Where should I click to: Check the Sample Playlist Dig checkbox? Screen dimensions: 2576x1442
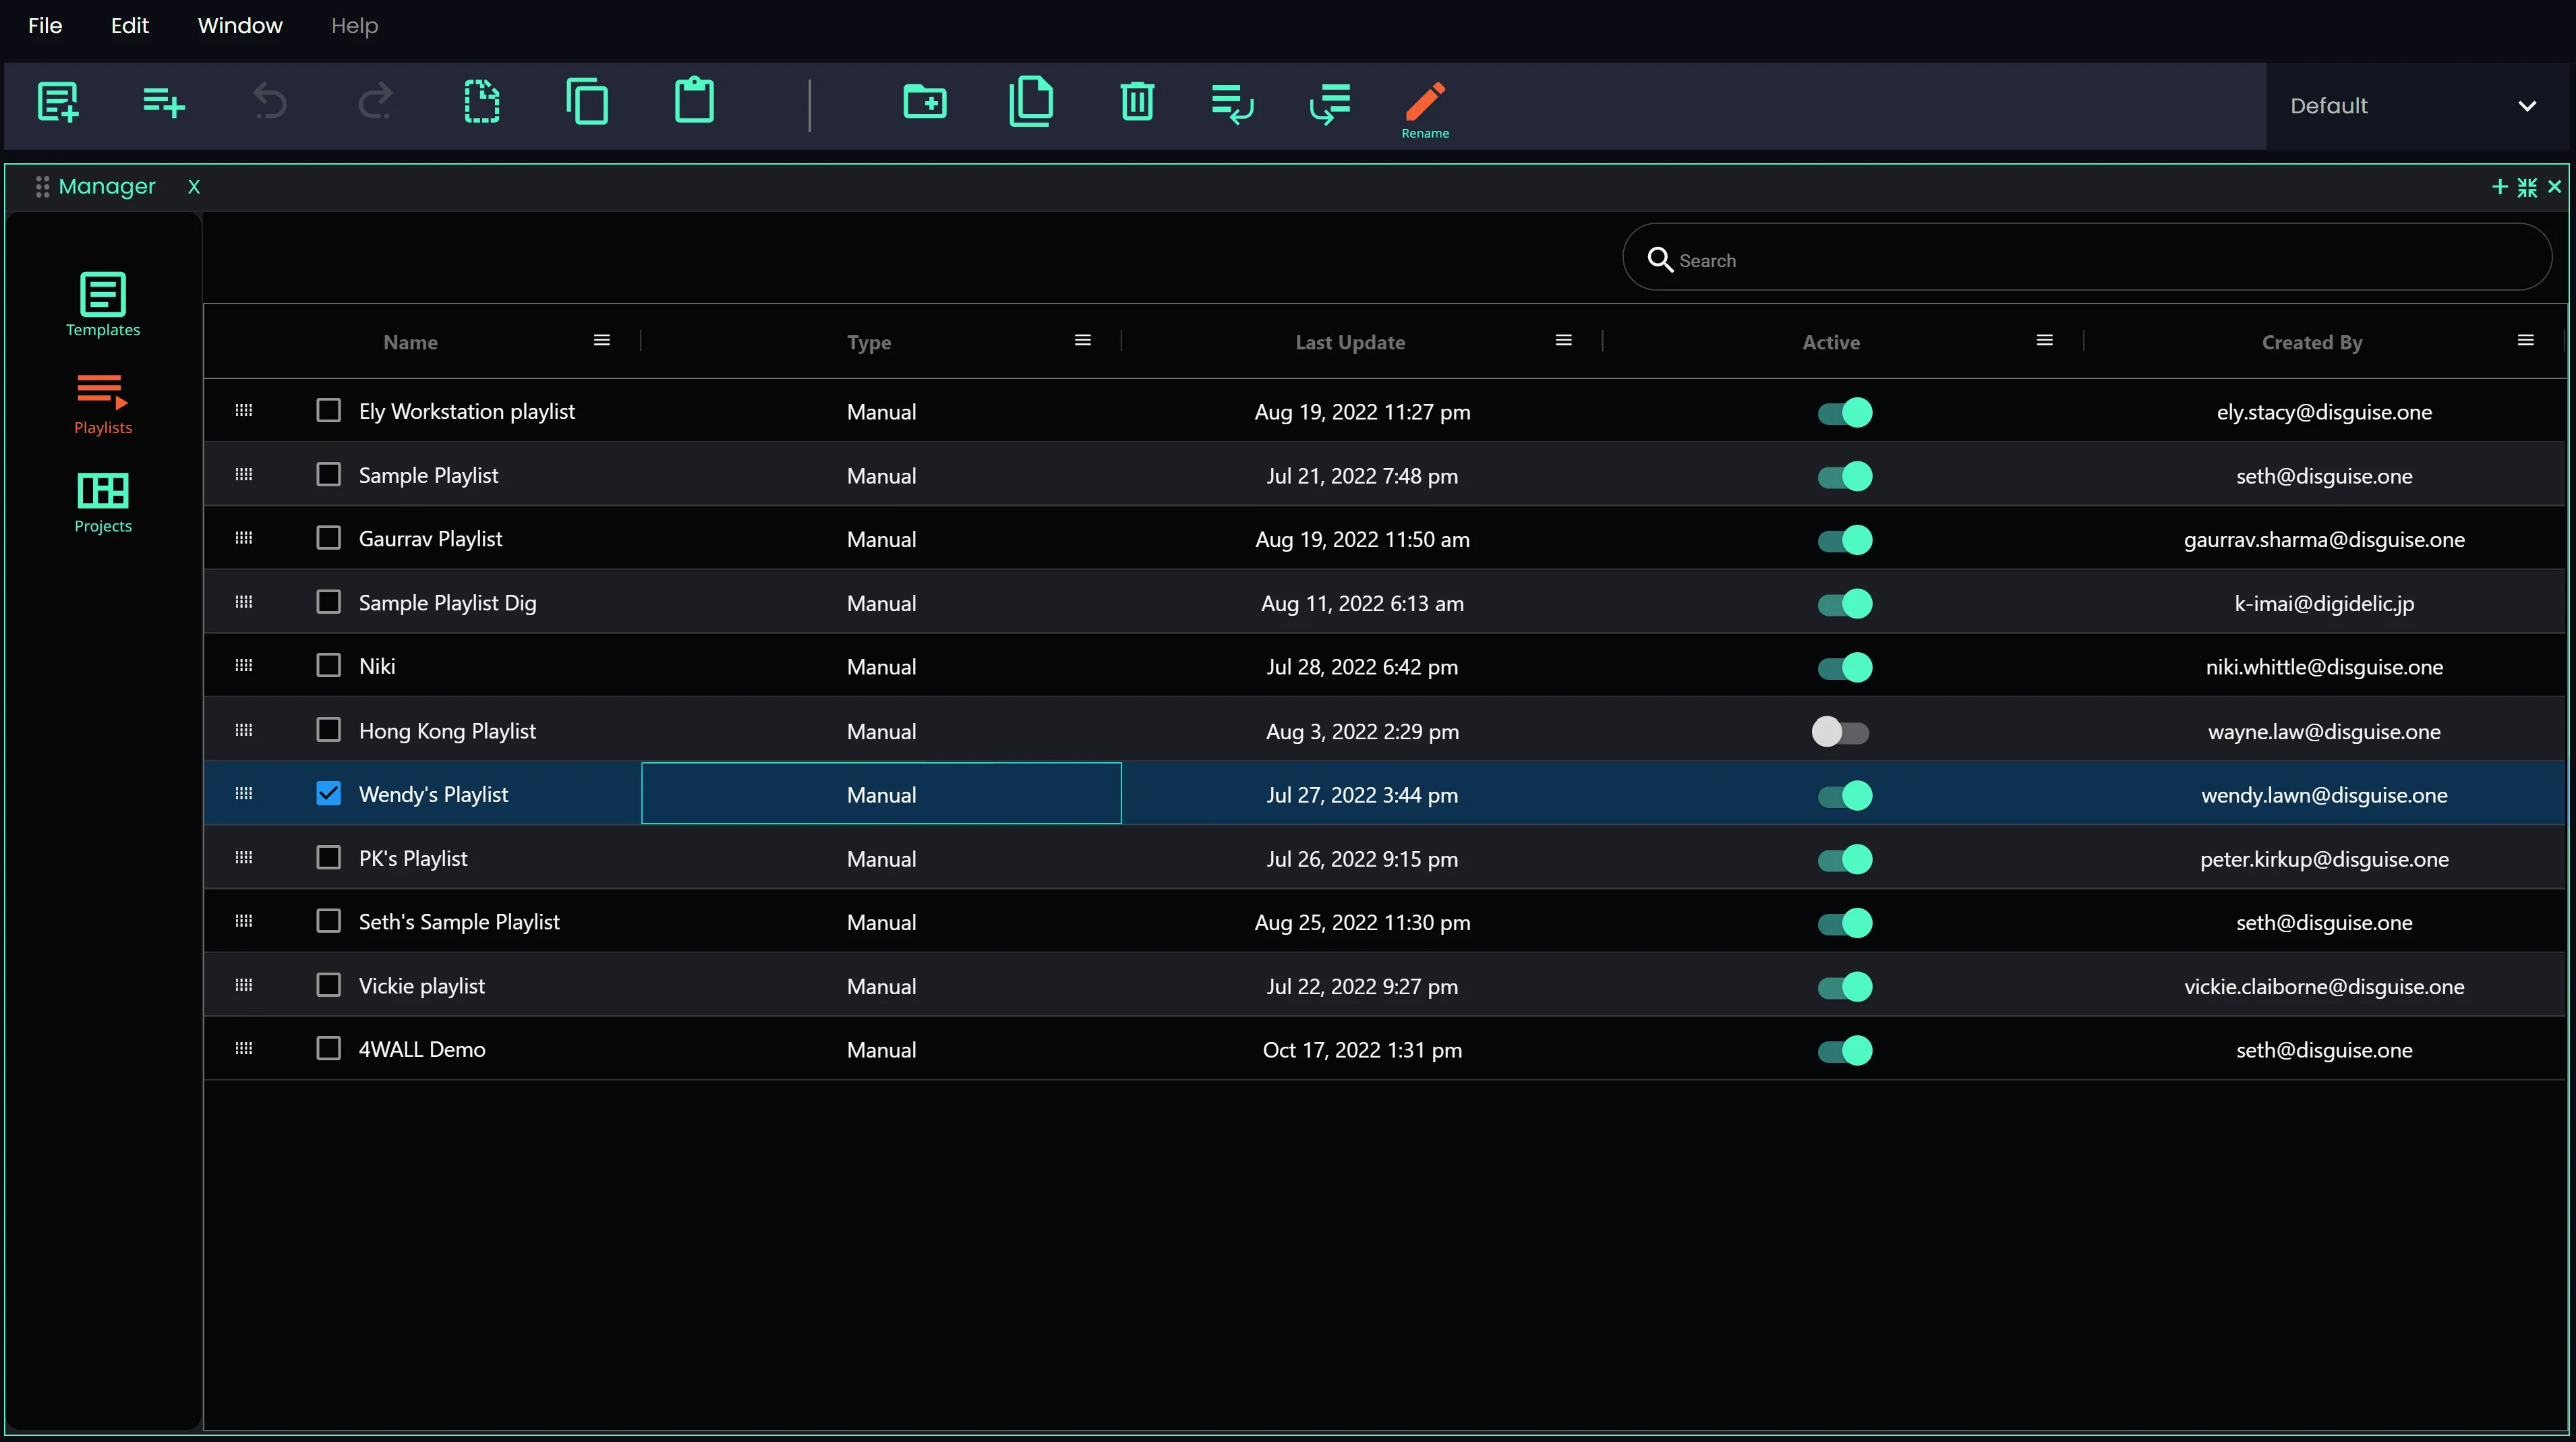click(x=328, y=602)
